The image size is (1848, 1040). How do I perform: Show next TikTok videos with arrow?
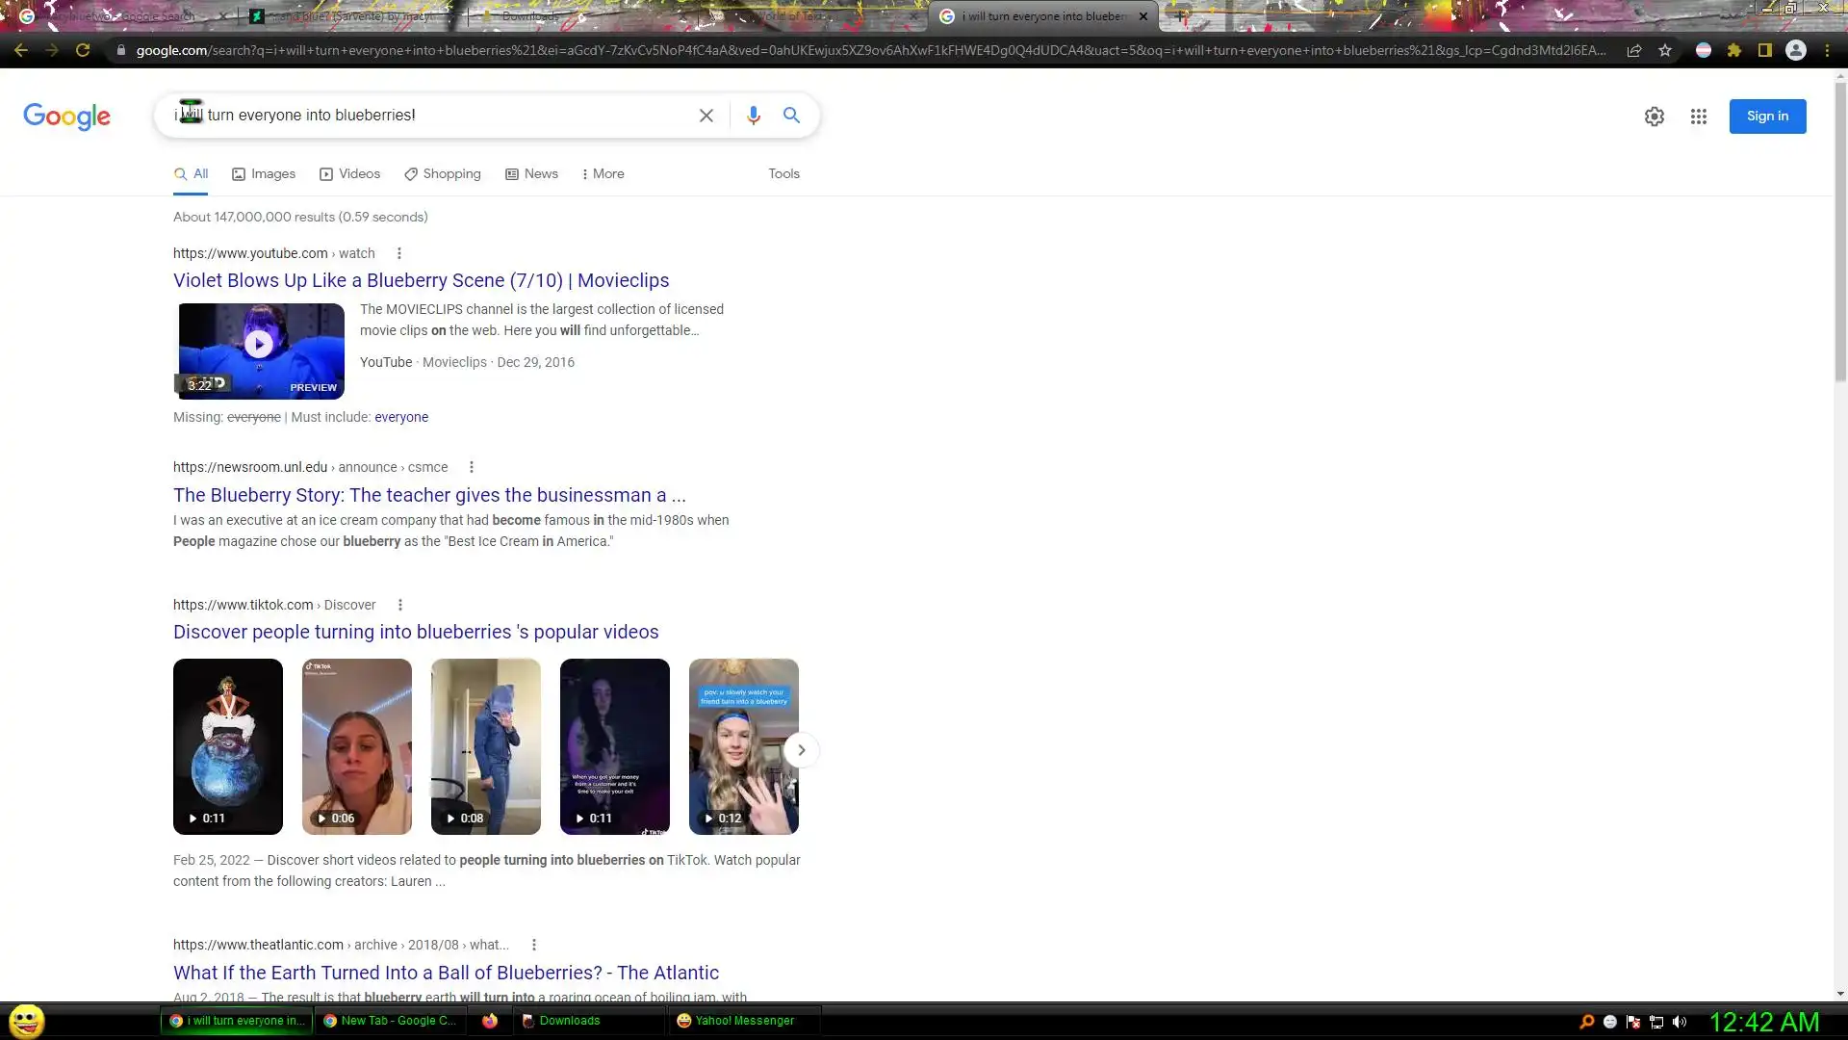click(x=801, y=750)
